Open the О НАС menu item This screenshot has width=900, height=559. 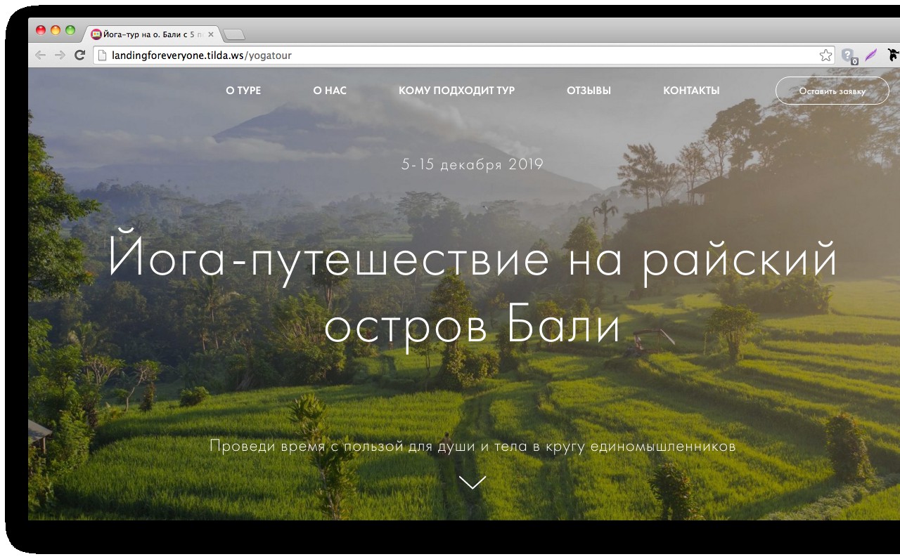(x=330, y=91)
